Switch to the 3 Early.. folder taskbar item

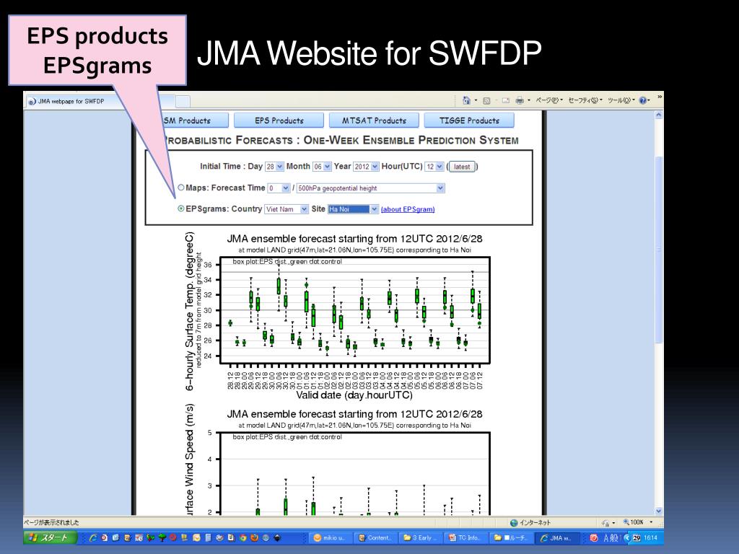(x=422, y=537)
